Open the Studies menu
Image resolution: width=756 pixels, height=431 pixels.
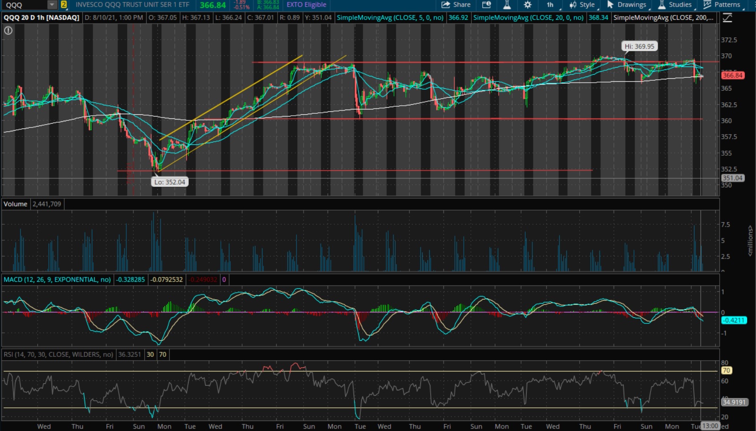point(675,5)
